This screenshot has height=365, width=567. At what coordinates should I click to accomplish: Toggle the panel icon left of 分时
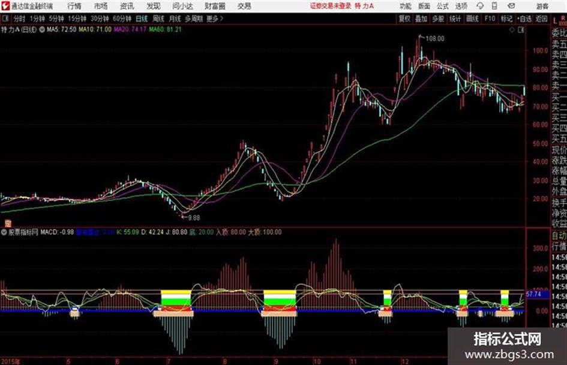[x=5, y=19]
